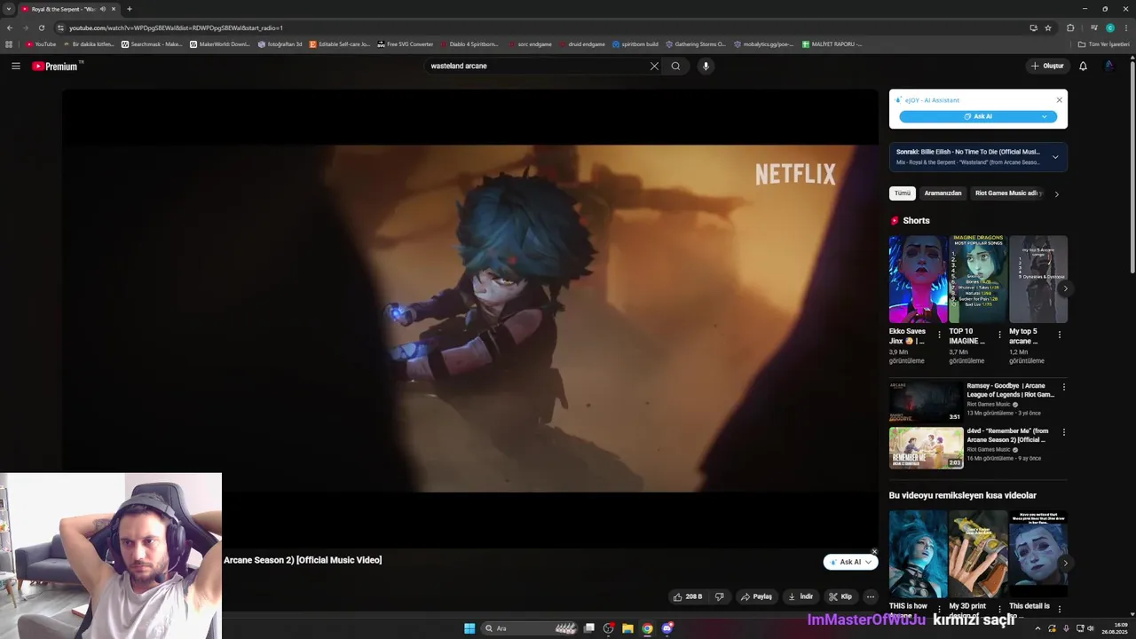Open the 'Ramsey - Goodbye | Arcane' title link

(1011, 390)
